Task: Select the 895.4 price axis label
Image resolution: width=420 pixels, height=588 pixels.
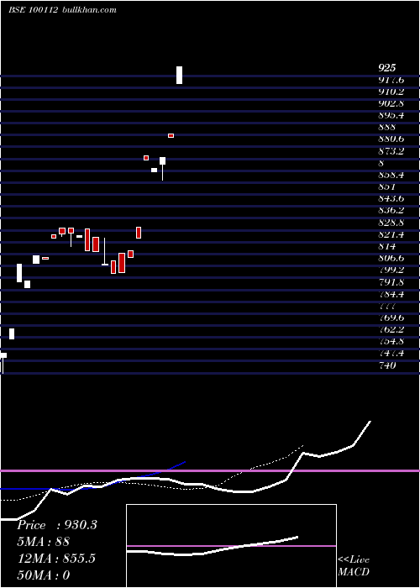Action: click(391, 115)
